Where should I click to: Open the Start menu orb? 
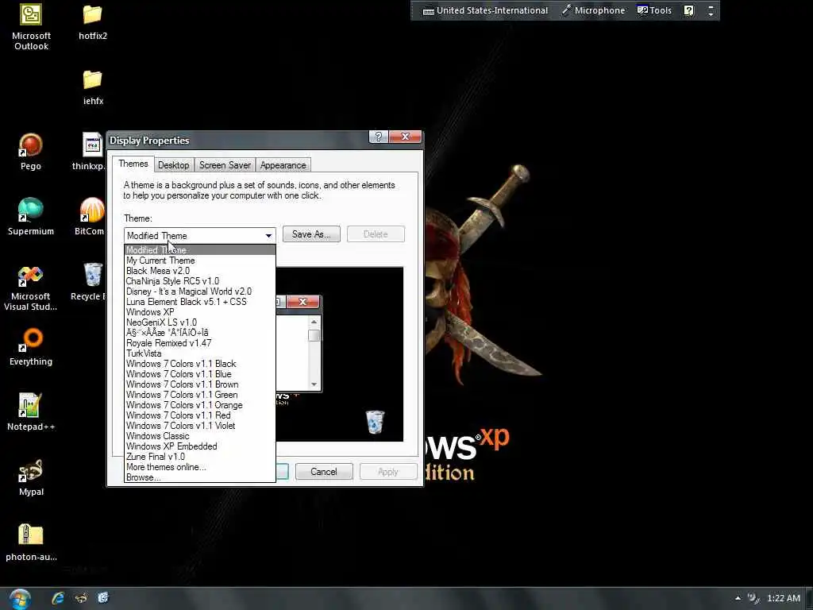20,599
